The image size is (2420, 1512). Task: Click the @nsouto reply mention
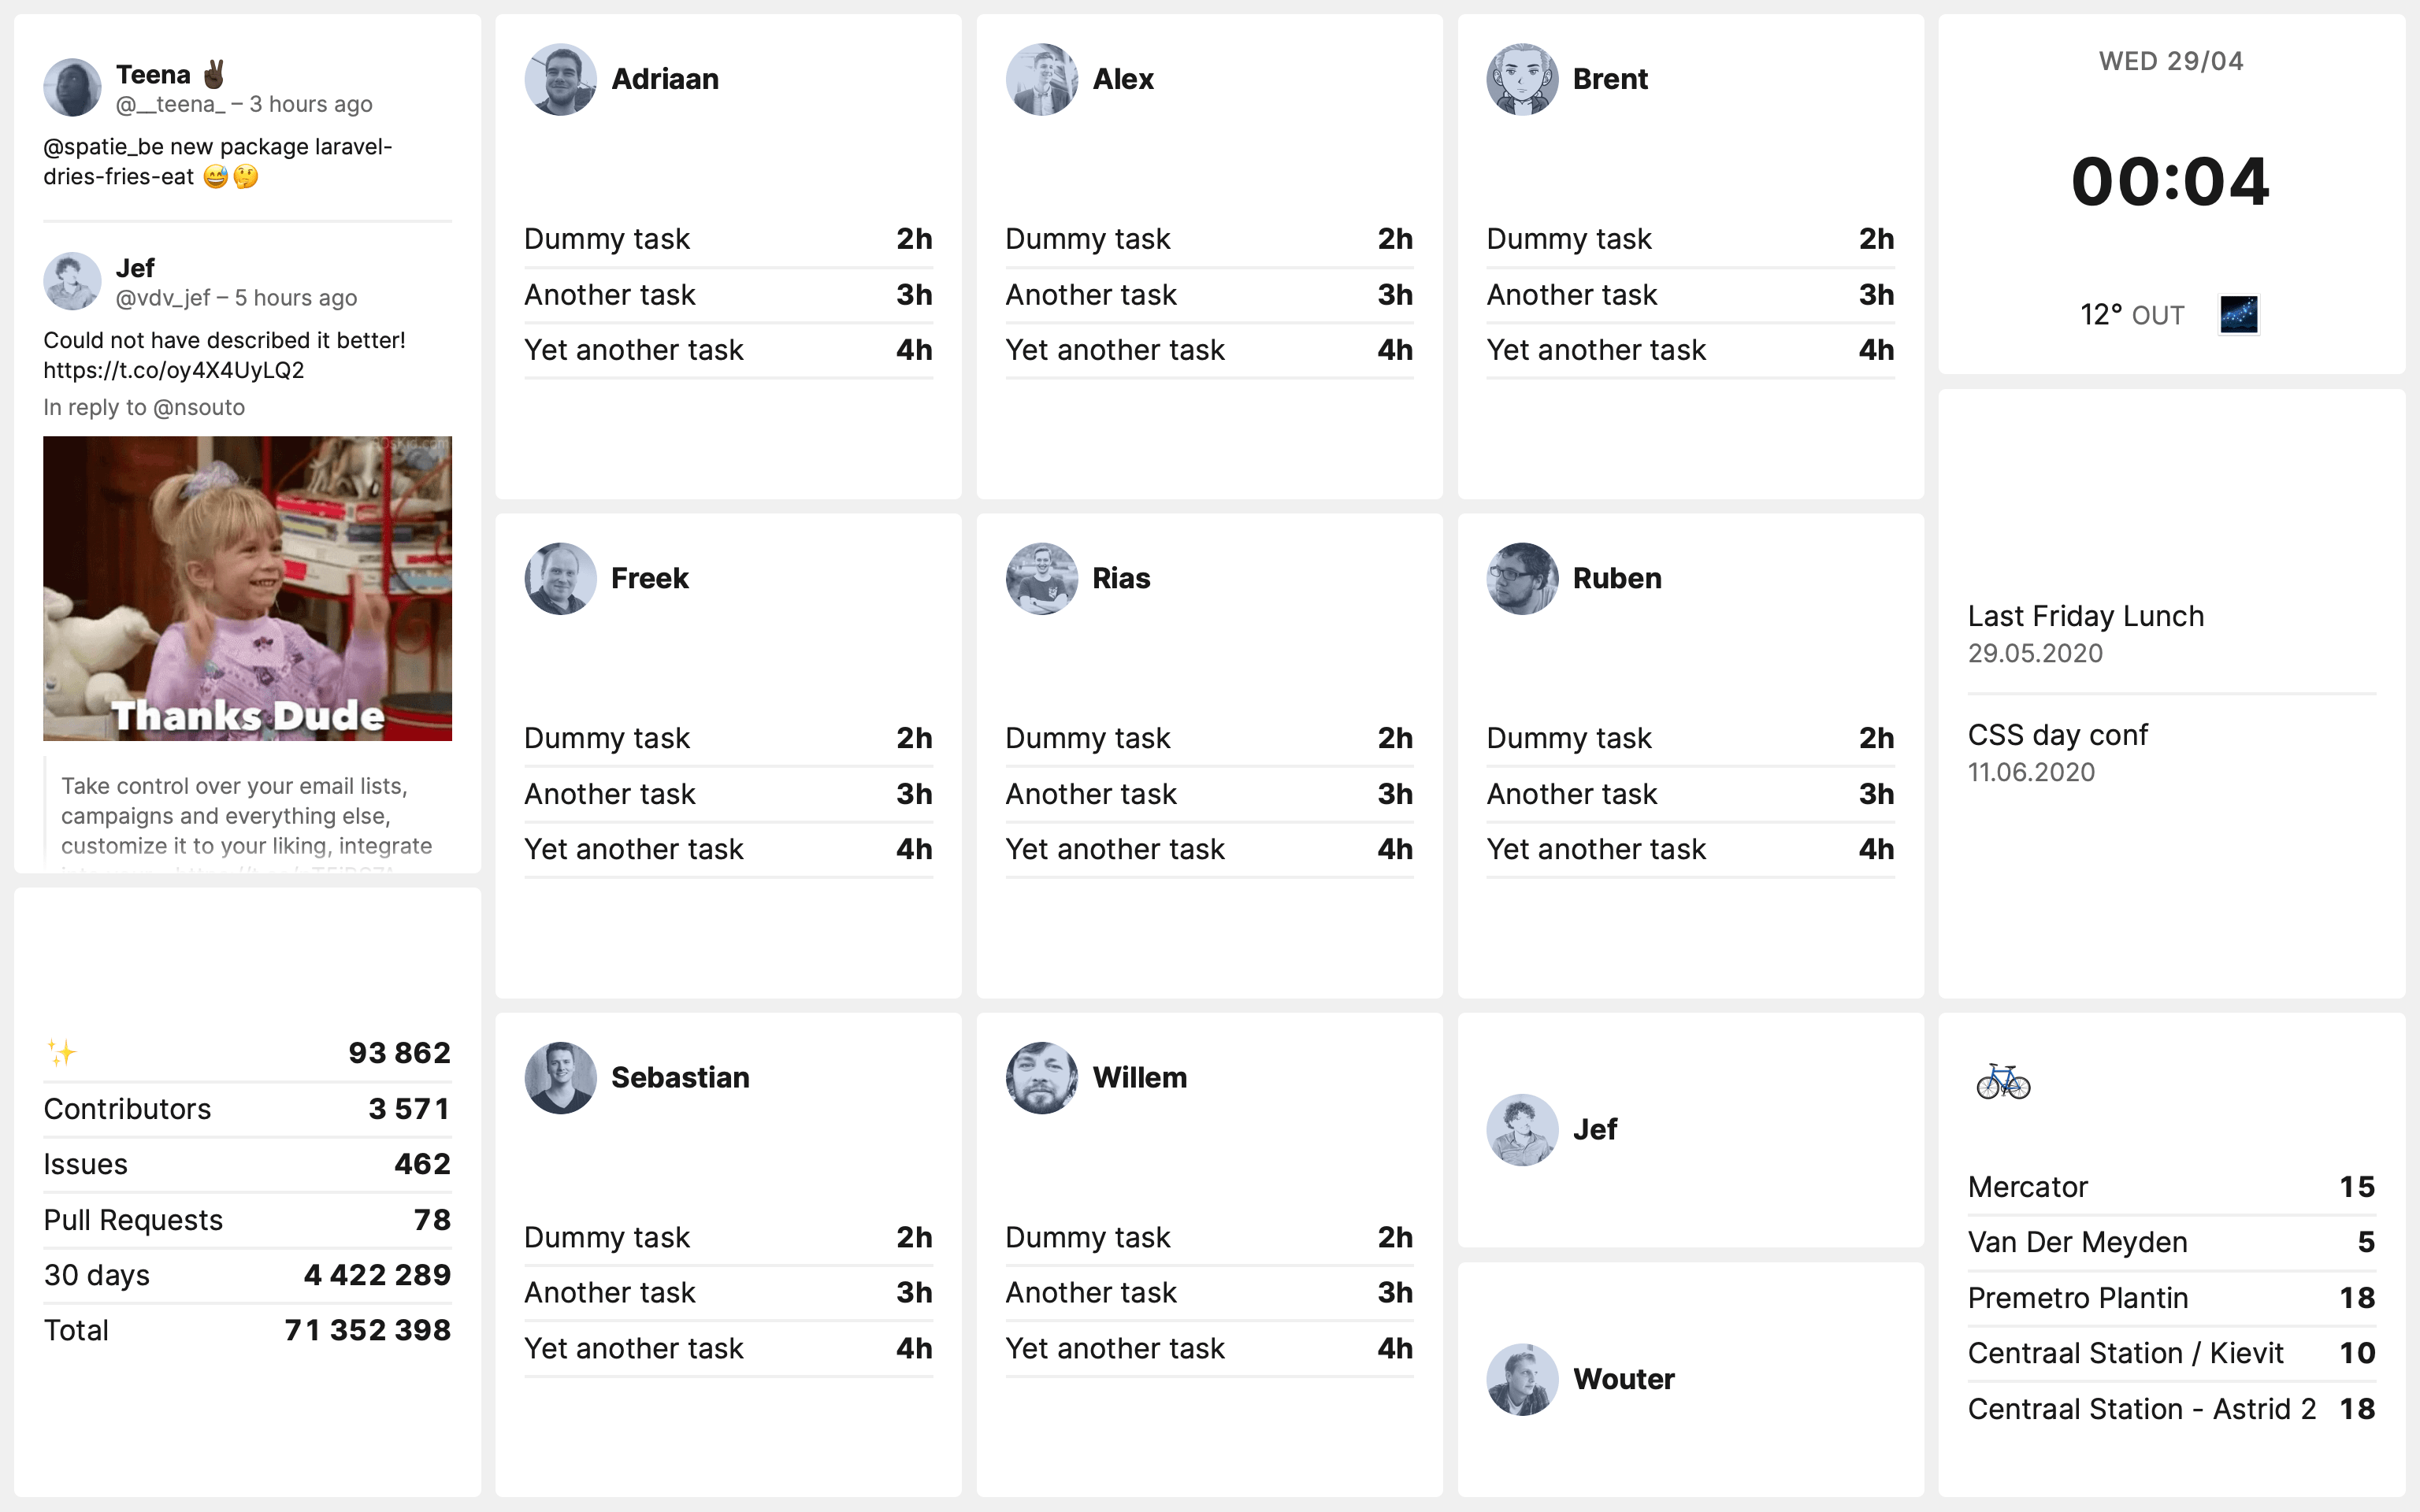click(x=199, y=407)
